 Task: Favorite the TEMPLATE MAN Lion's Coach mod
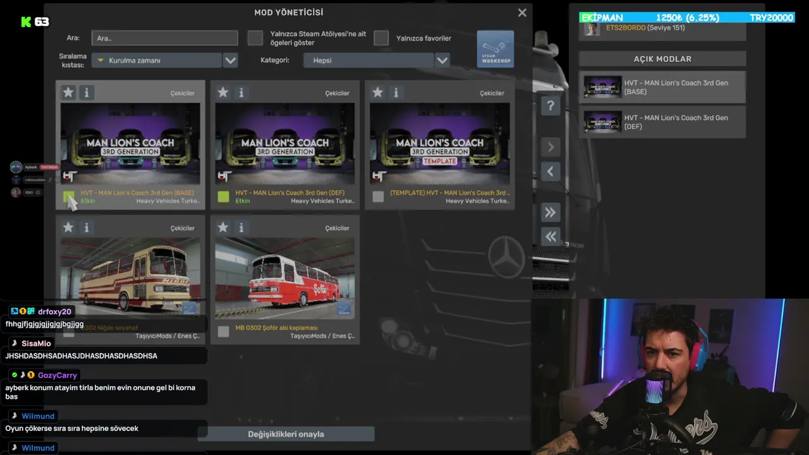(x=378, y=93)
